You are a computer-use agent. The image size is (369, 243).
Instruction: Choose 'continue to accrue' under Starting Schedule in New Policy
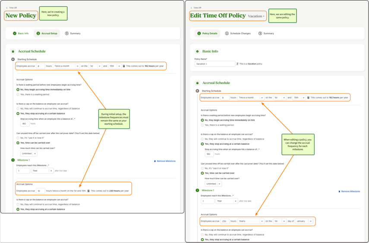click(18, 109)
